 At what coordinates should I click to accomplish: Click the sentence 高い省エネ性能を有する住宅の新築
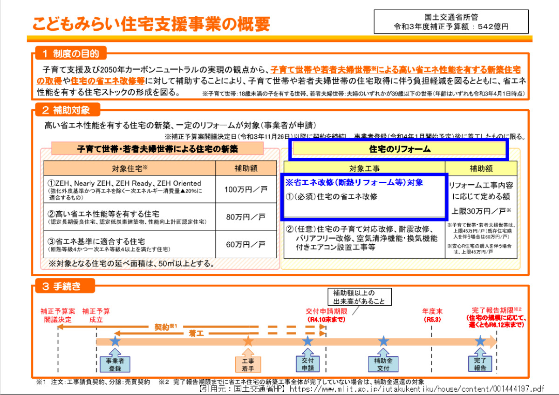tap(181, 125)
